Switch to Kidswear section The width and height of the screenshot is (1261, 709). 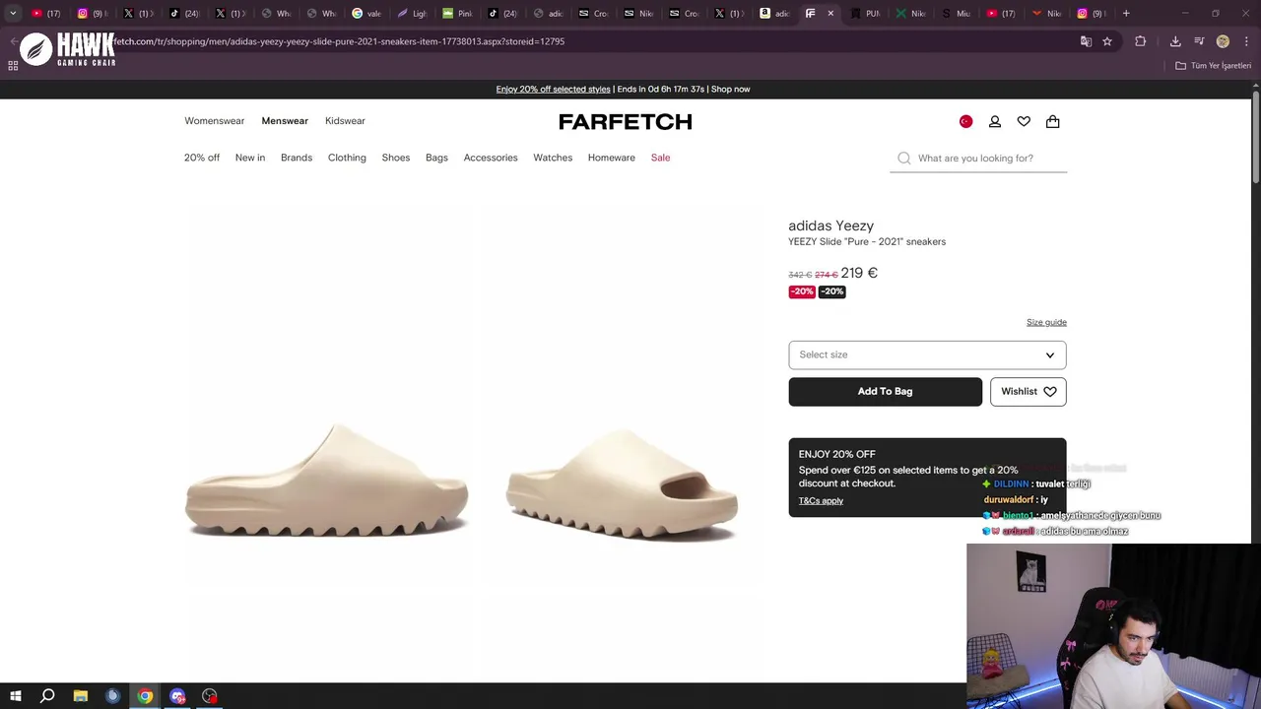coord(345,121)
